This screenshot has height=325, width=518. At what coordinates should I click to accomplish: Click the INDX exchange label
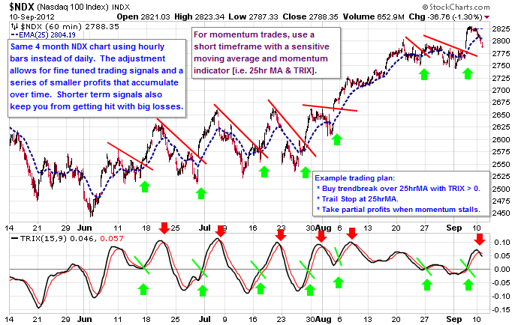click(121, 7)
